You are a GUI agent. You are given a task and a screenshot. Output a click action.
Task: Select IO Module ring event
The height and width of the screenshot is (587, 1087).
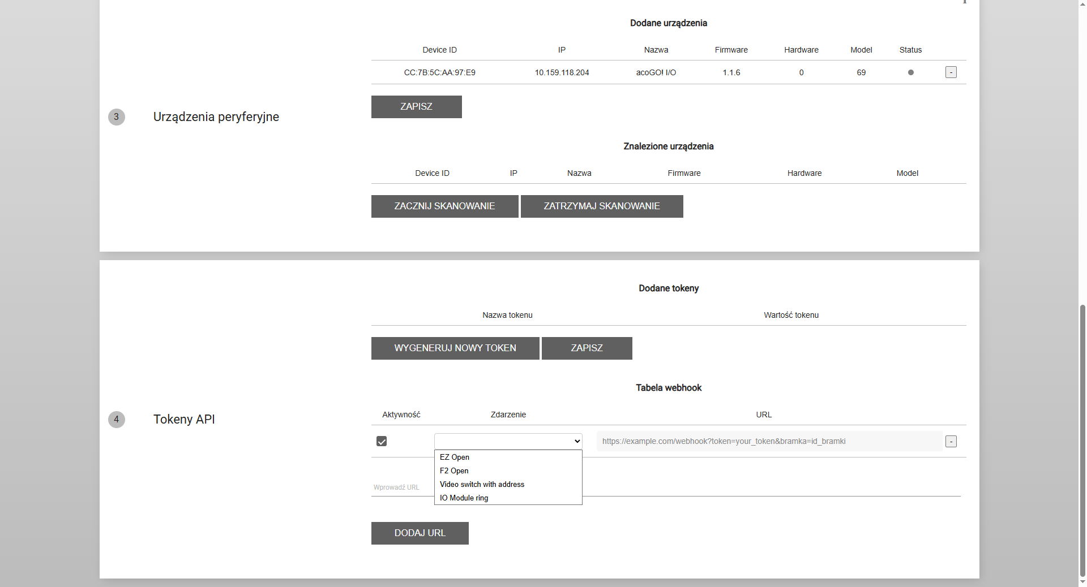click(x=464, y=498)
